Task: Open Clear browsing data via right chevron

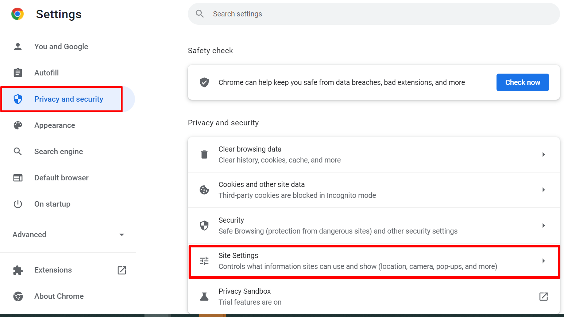Action: 544,154
